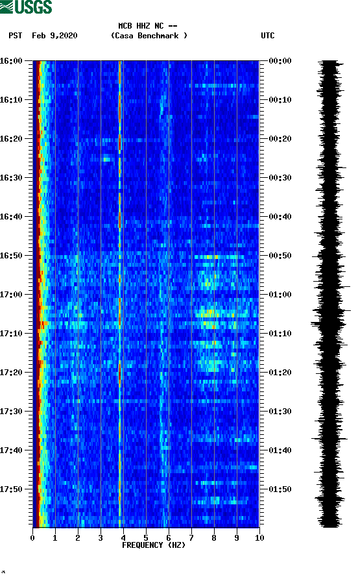Select the date Feb 9,2020
This screenshot has height=579, width=358.
click(x=54, y=36)
